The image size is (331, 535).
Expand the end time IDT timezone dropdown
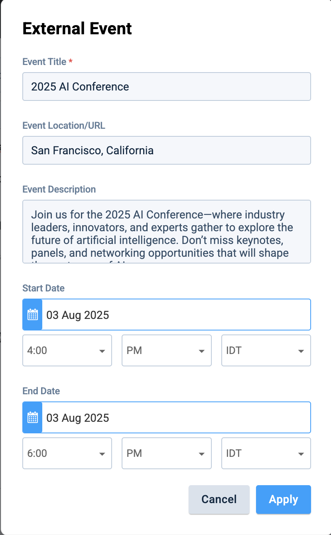pyautogui.click(x=266, y=453)
